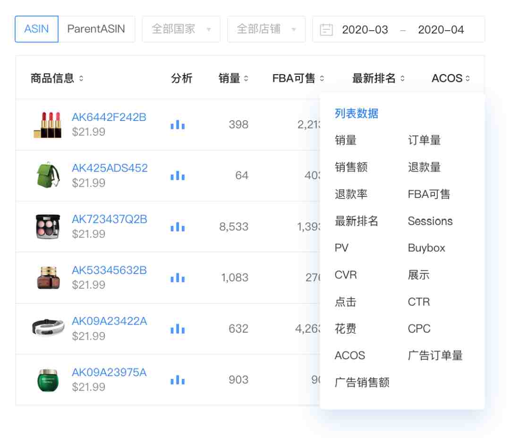Switch to the ASIN tab
The height and width of the screenshot is (438, 510).
click(36, 29)
